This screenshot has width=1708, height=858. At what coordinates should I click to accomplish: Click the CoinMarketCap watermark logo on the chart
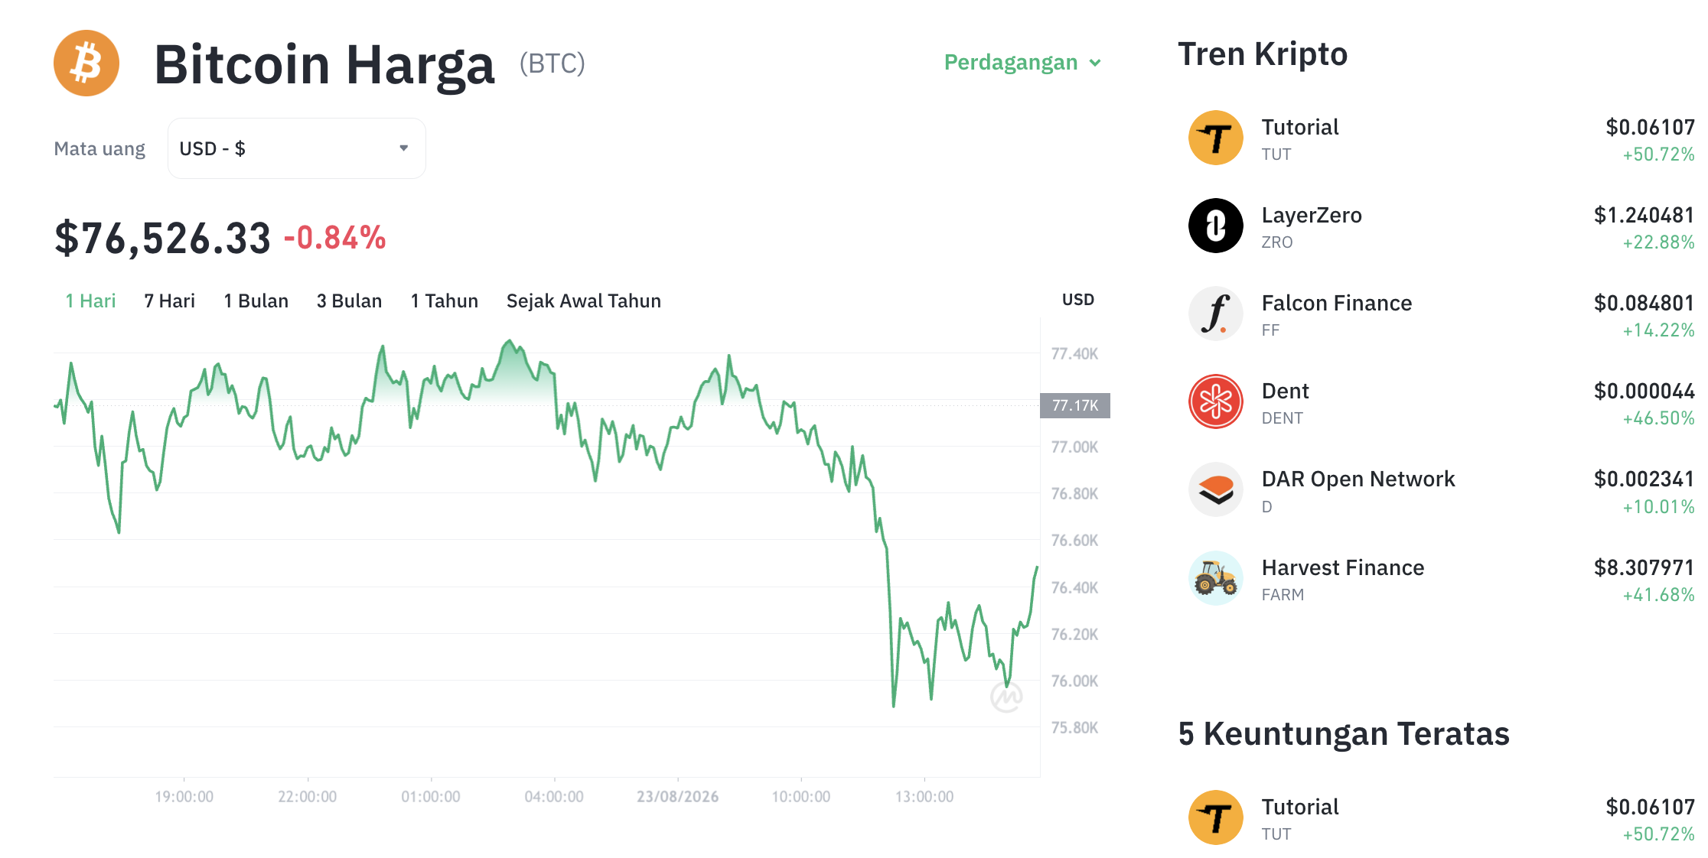(1006, 697)
